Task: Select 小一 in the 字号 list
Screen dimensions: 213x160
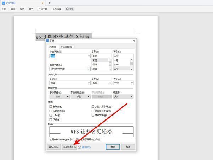Action: point(121,64)
